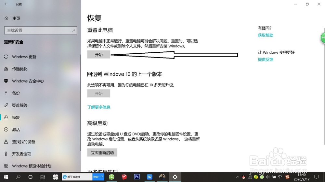Open Photoshop from the taskbar

click(137, 177)
